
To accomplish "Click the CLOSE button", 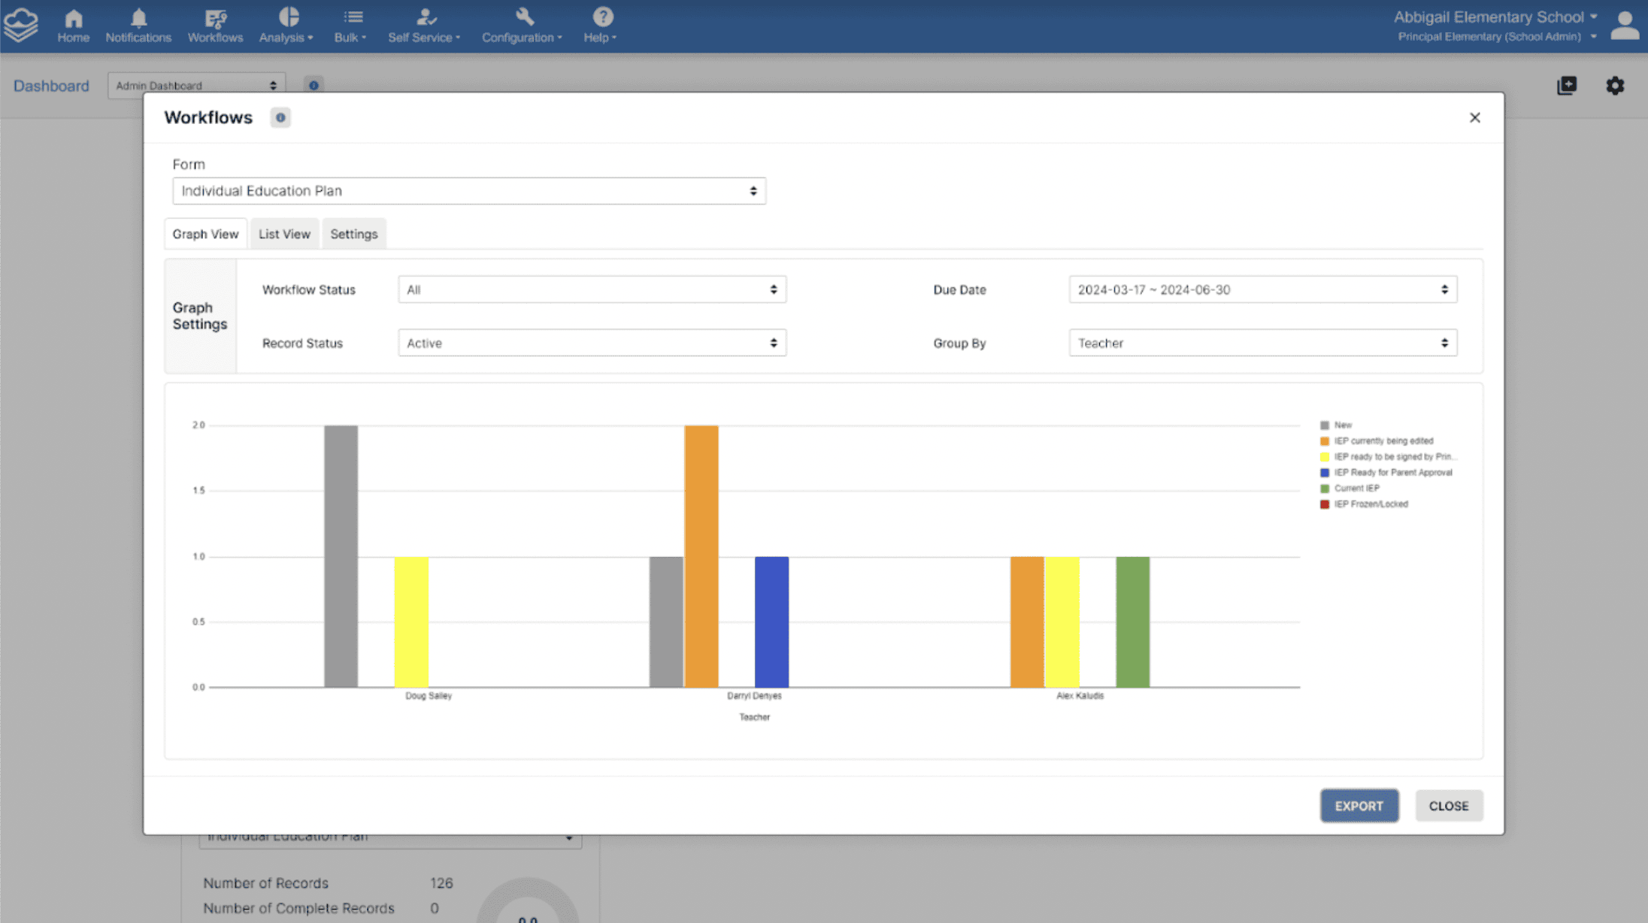I will coord(1449,806).
